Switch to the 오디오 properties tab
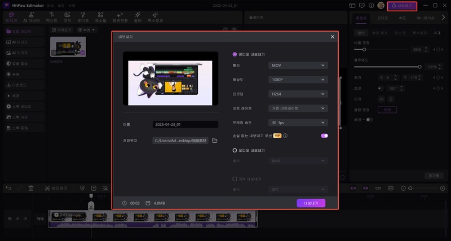Viewport: 451px width, 241px height. click(x=382, y=17)
